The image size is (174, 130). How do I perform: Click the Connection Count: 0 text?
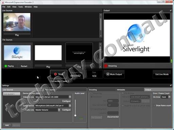coord(60,81)
